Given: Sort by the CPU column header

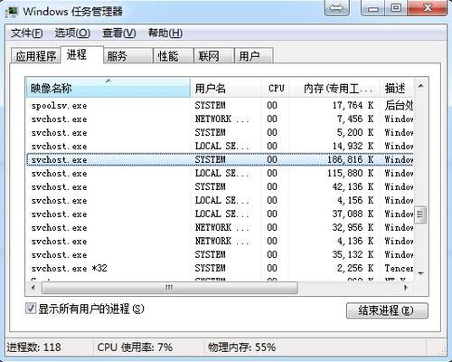Looking at the screenshot, I should point(275,88).
